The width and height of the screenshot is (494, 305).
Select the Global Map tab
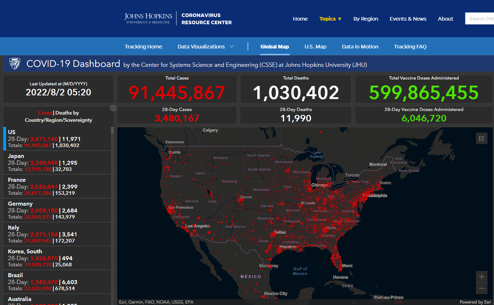pyautogui.click(x=274, y=47)
